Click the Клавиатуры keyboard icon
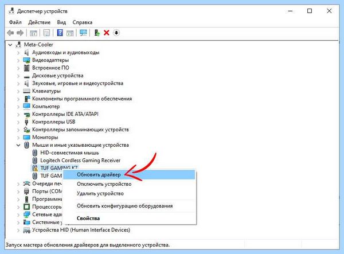Viewport: 344px width, 254px height. [26, 91]
